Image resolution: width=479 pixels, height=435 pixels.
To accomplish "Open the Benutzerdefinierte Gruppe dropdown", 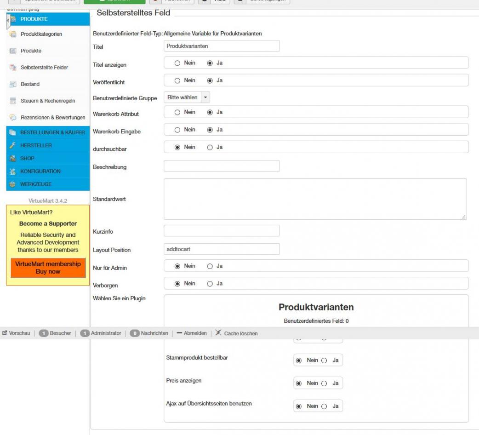I will pyautogui.click(x=187, y=97).
